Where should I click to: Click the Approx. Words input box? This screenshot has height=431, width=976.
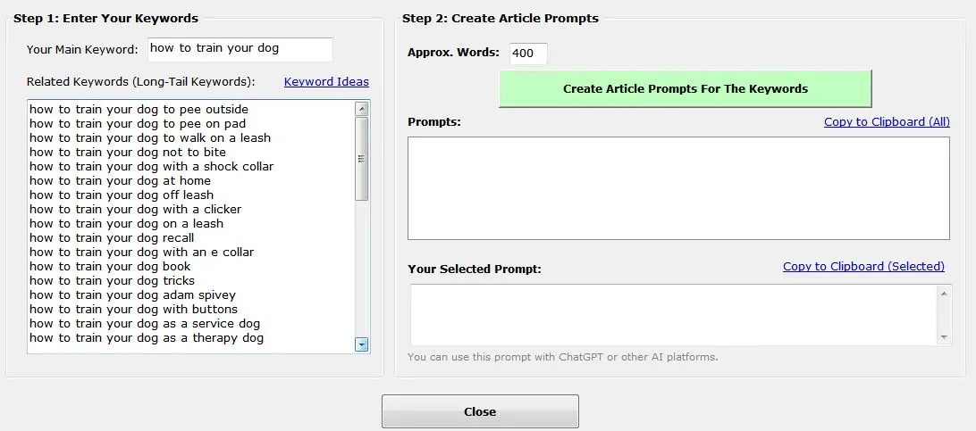[527, 53]
